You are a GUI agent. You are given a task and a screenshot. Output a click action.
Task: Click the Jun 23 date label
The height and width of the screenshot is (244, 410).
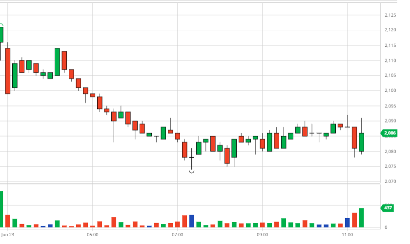[x=8, y=235]
